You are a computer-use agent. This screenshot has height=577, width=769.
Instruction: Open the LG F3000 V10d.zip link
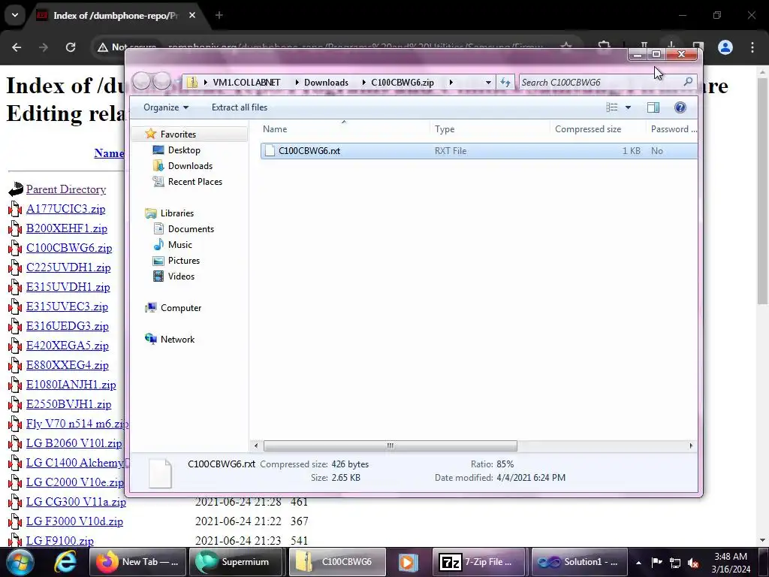click(x=74, y=521)
